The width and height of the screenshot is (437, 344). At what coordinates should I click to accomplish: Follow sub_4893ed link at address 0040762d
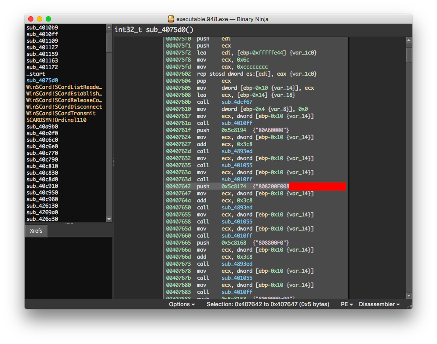coord(237,151)
